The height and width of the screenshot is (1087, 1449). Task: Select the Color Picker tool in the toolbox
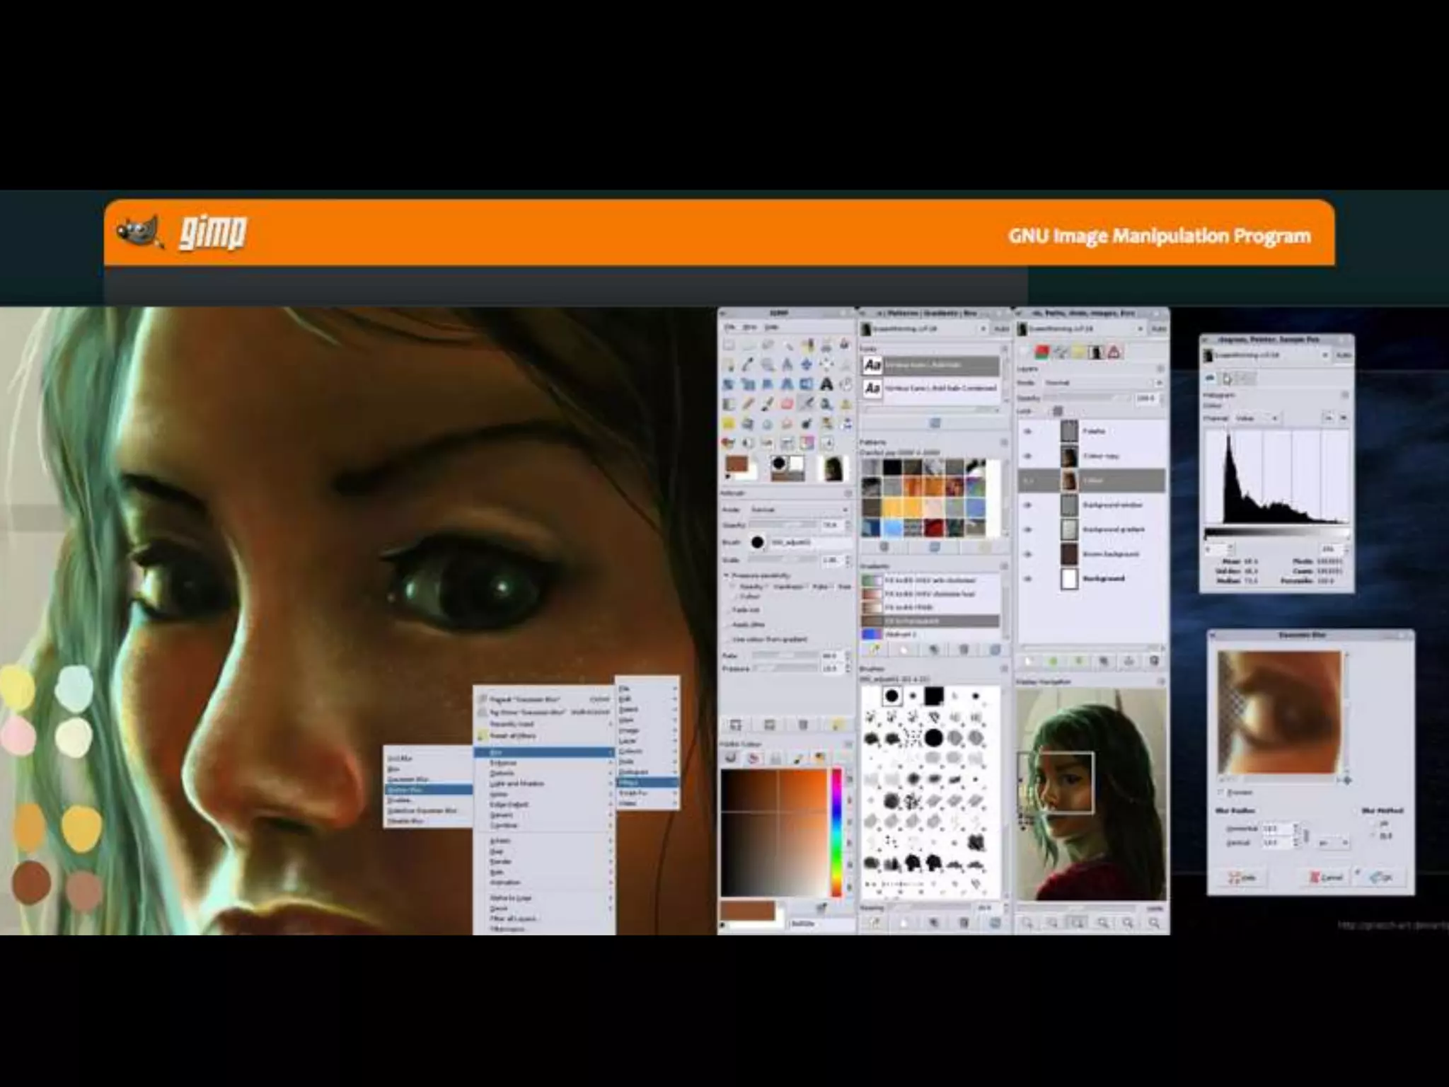(x=748, y=364)
